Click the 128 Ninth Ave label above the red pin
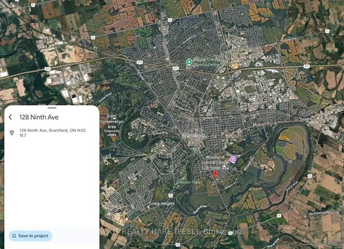344x249 pixels. tap(215, 168)
